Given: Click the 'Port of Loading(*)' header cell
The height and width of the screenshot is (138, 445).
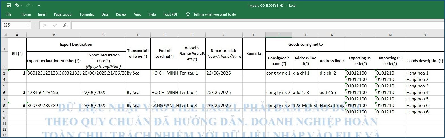Looking at the screenshot, I should pyautogui.click(x=164, y=53).
